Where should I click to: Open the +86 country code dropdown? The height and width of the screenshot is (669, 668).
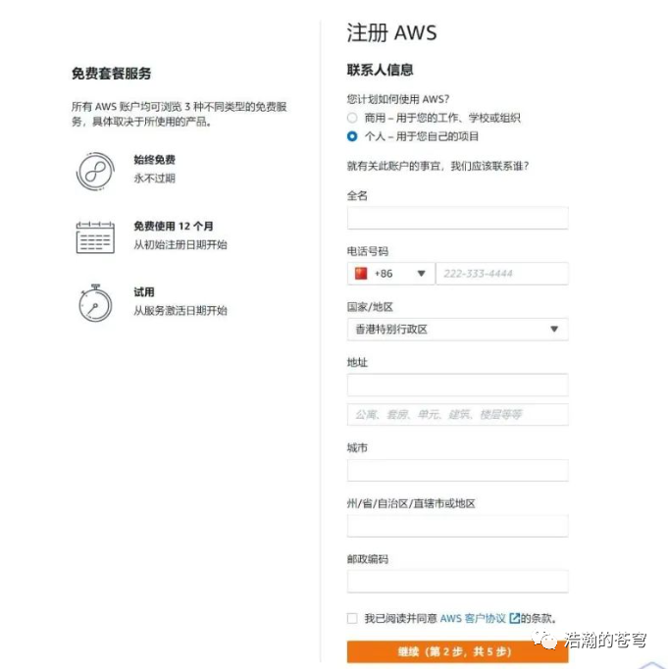click(x=390, y=274)
